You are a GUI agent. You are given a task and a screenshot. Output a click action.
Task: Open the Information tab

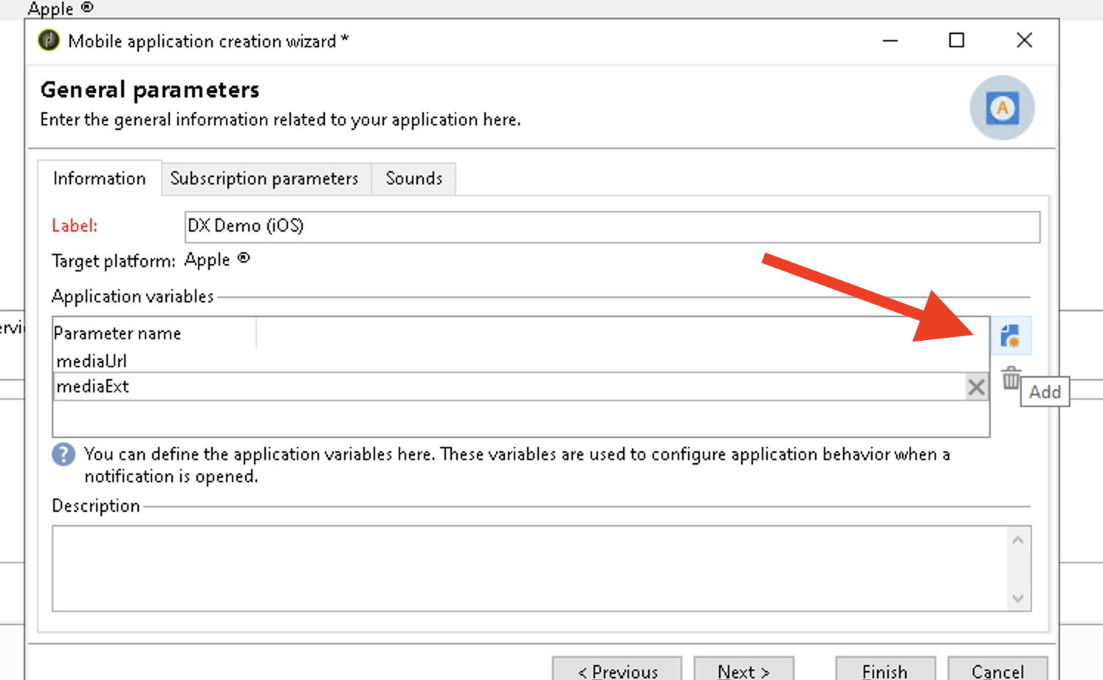(x=100, y=178)
